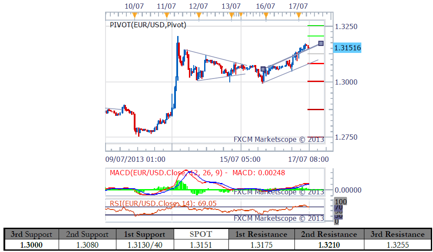Viewport: 433px width, 252px height.
Task: Click the topmost green resistance line
Action: coord(315,26)
